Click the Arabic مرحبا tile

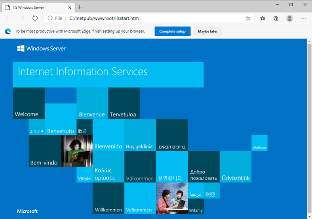coord(196,191)
